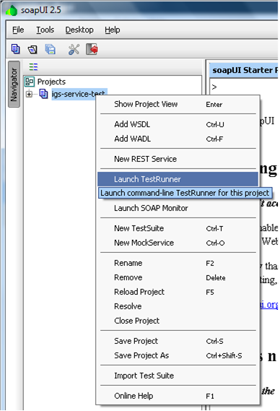Choose Close Project

(x=178, y=321)
